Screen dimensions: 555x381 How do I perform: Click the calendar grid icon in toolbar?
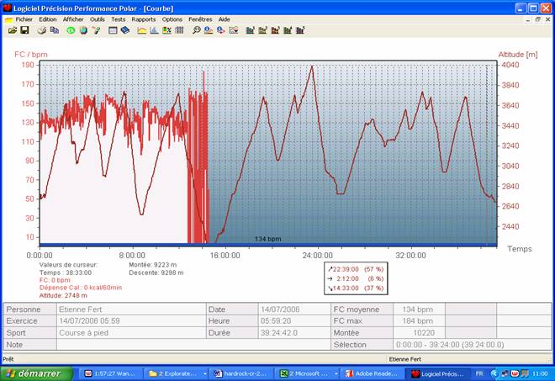(x=179, y=30)
